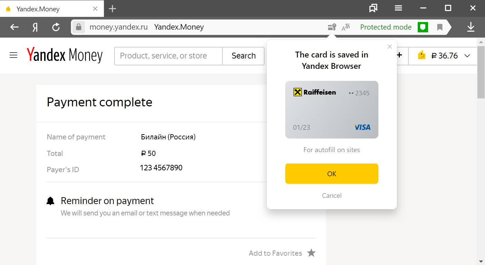Expand the ₽ 36.76 balance dropdown

tap(467, 56)
